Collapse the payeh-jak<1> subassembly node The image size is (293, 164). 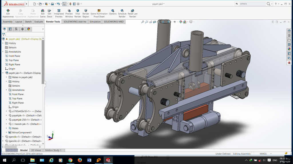click(3, 73)
